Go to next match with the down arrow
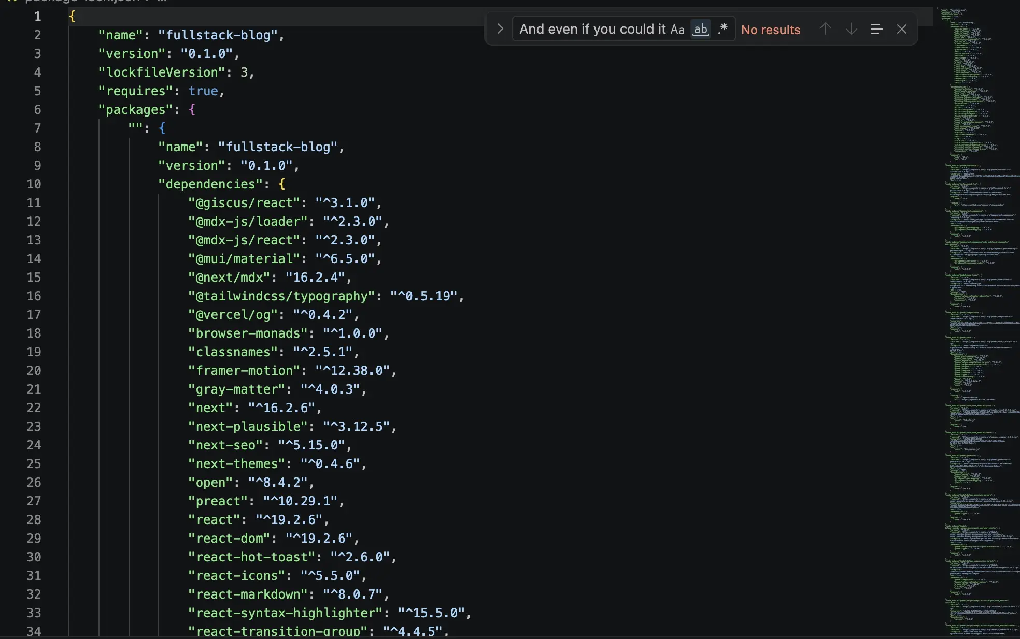Viewport: 1020px width, 639px height. [x=851, y=29]
